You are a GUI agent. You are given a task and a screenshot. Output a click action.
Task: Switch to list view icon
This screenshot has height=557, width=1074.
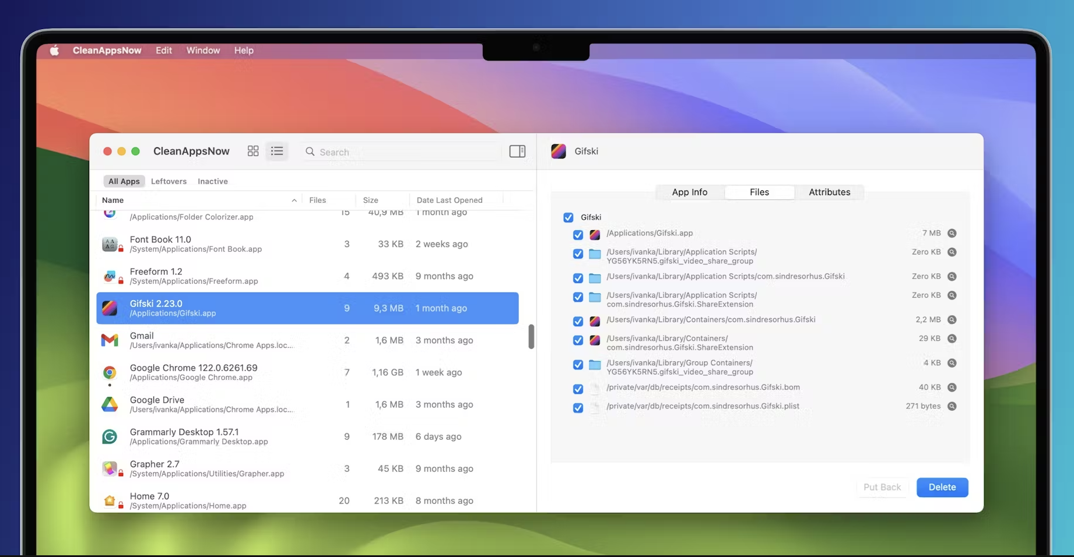(x=277, y=151)
